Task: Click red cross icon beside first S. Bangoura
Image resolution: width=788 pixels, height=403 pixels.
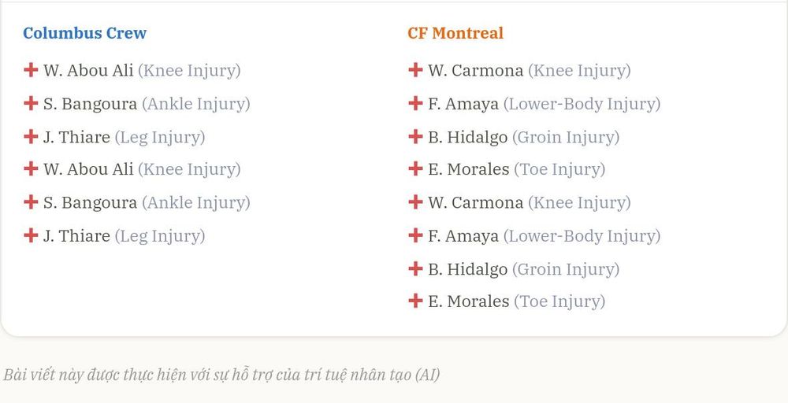Action: click(31, 103)
